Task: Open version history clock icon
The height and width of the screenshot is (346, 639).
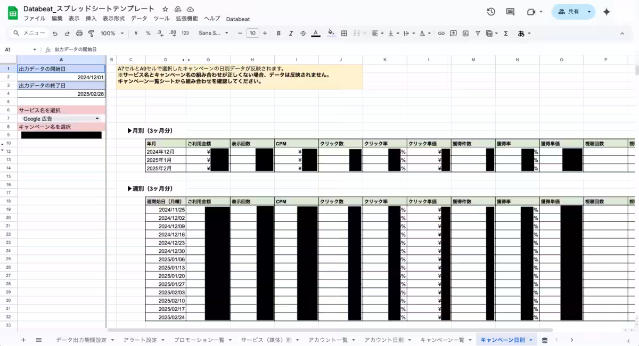Action: click(x=491, y=12)
